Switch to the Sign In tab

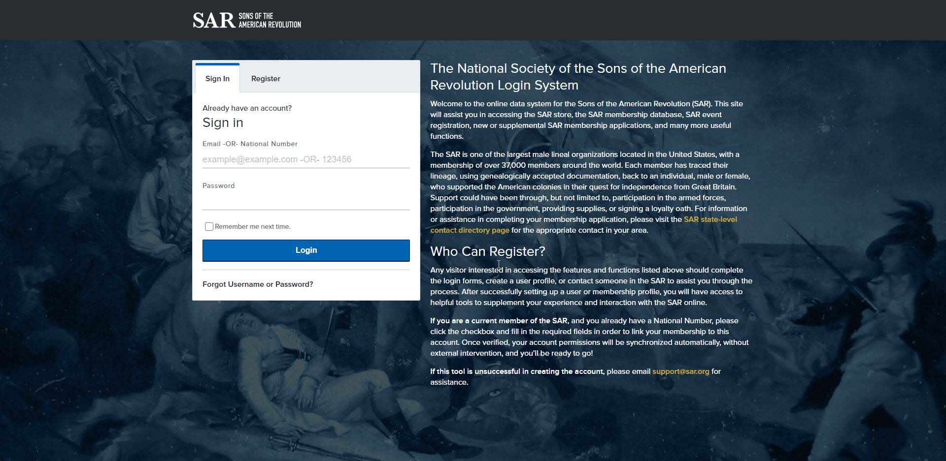(x=217, y=78)
